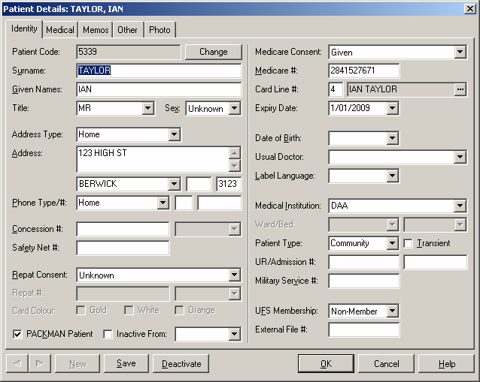The height and width of the screenshot is (382, 480).
Task: Click the next patient arrow button
Action: [40, 364]
